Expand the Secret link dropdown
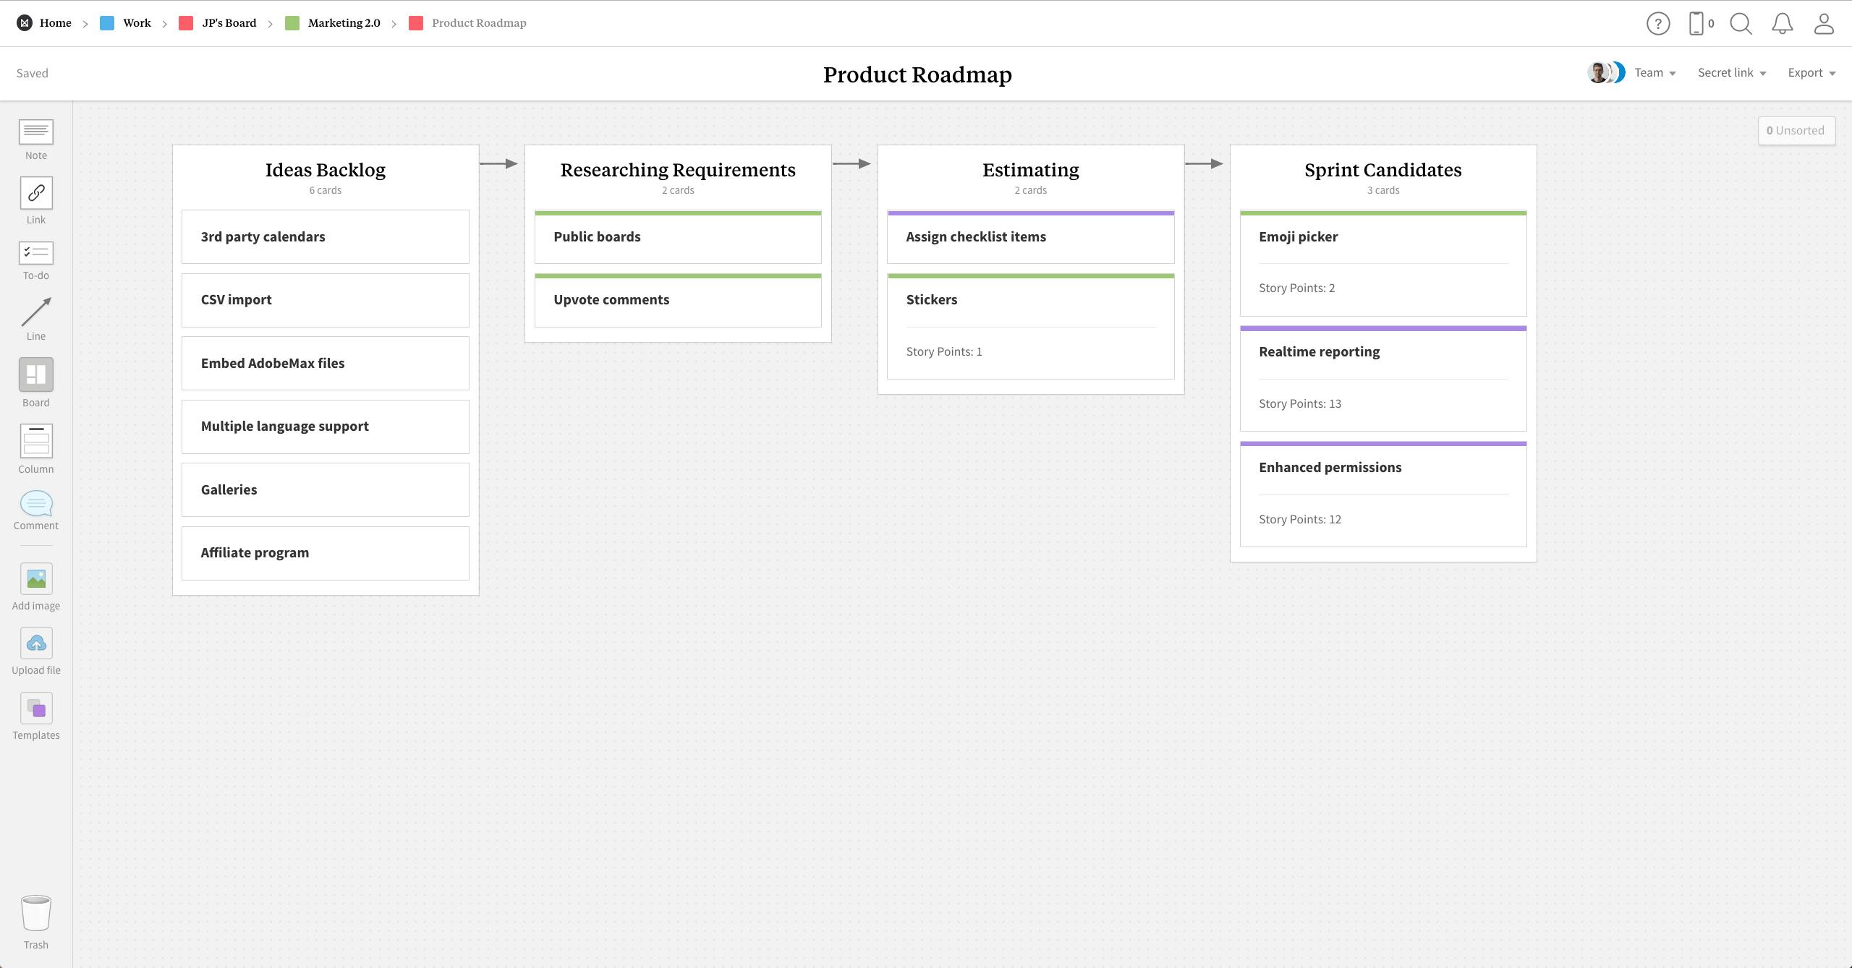Viewport: 1852px width, 968px height. (1732, 72)
